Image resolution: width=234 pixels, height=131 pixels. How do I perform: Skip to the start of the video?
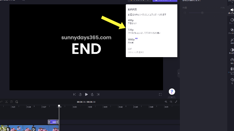(75, 95)
